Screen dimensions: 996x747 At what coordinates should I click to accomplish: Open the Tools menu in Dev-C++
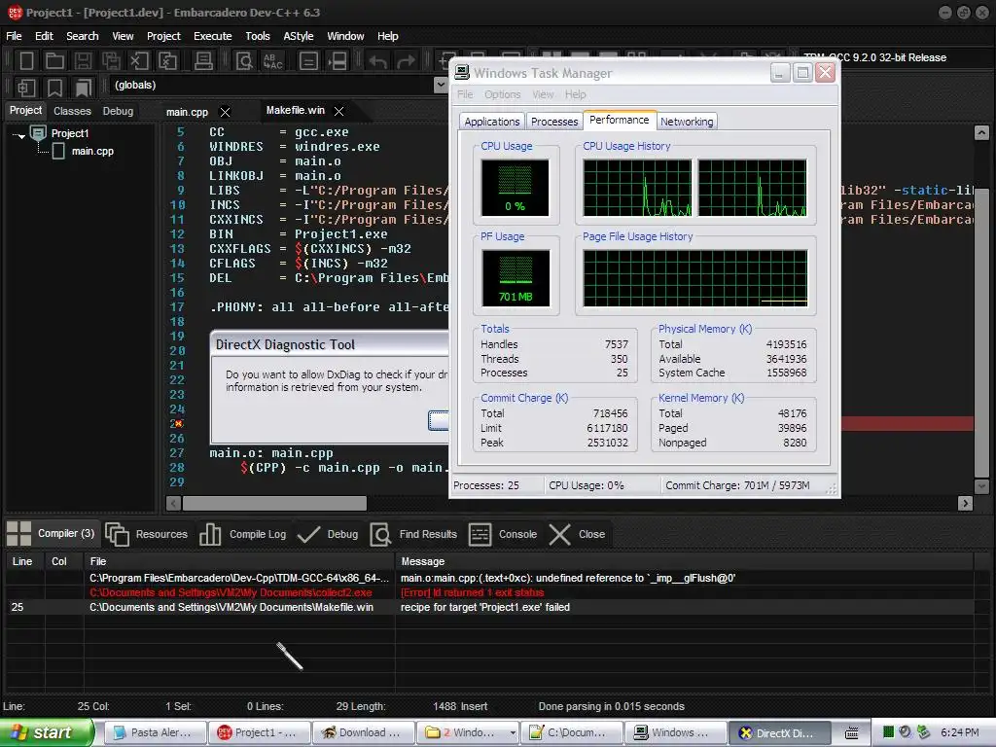(257, 36)
